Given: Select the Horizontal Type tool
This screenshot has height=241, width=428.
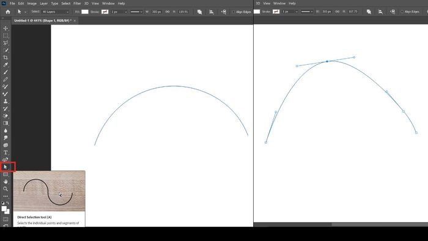Looking at the screenshot, I should 6,152.
